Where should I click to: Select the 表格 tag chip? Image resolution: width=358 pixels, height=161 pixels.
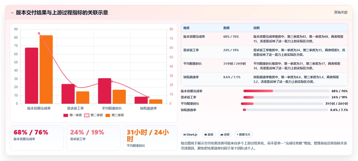tap(209, 135)
